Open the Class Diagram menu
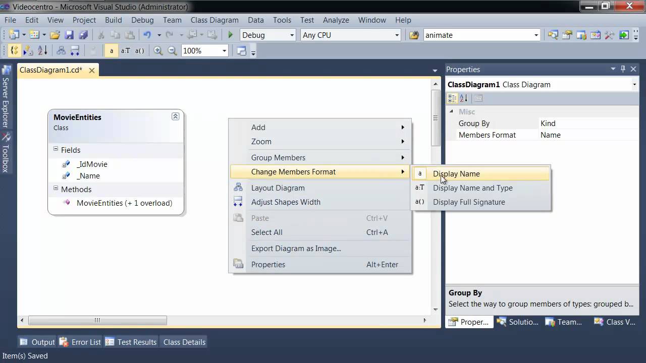This screenshot has height=363, width=646. (214, 20)
